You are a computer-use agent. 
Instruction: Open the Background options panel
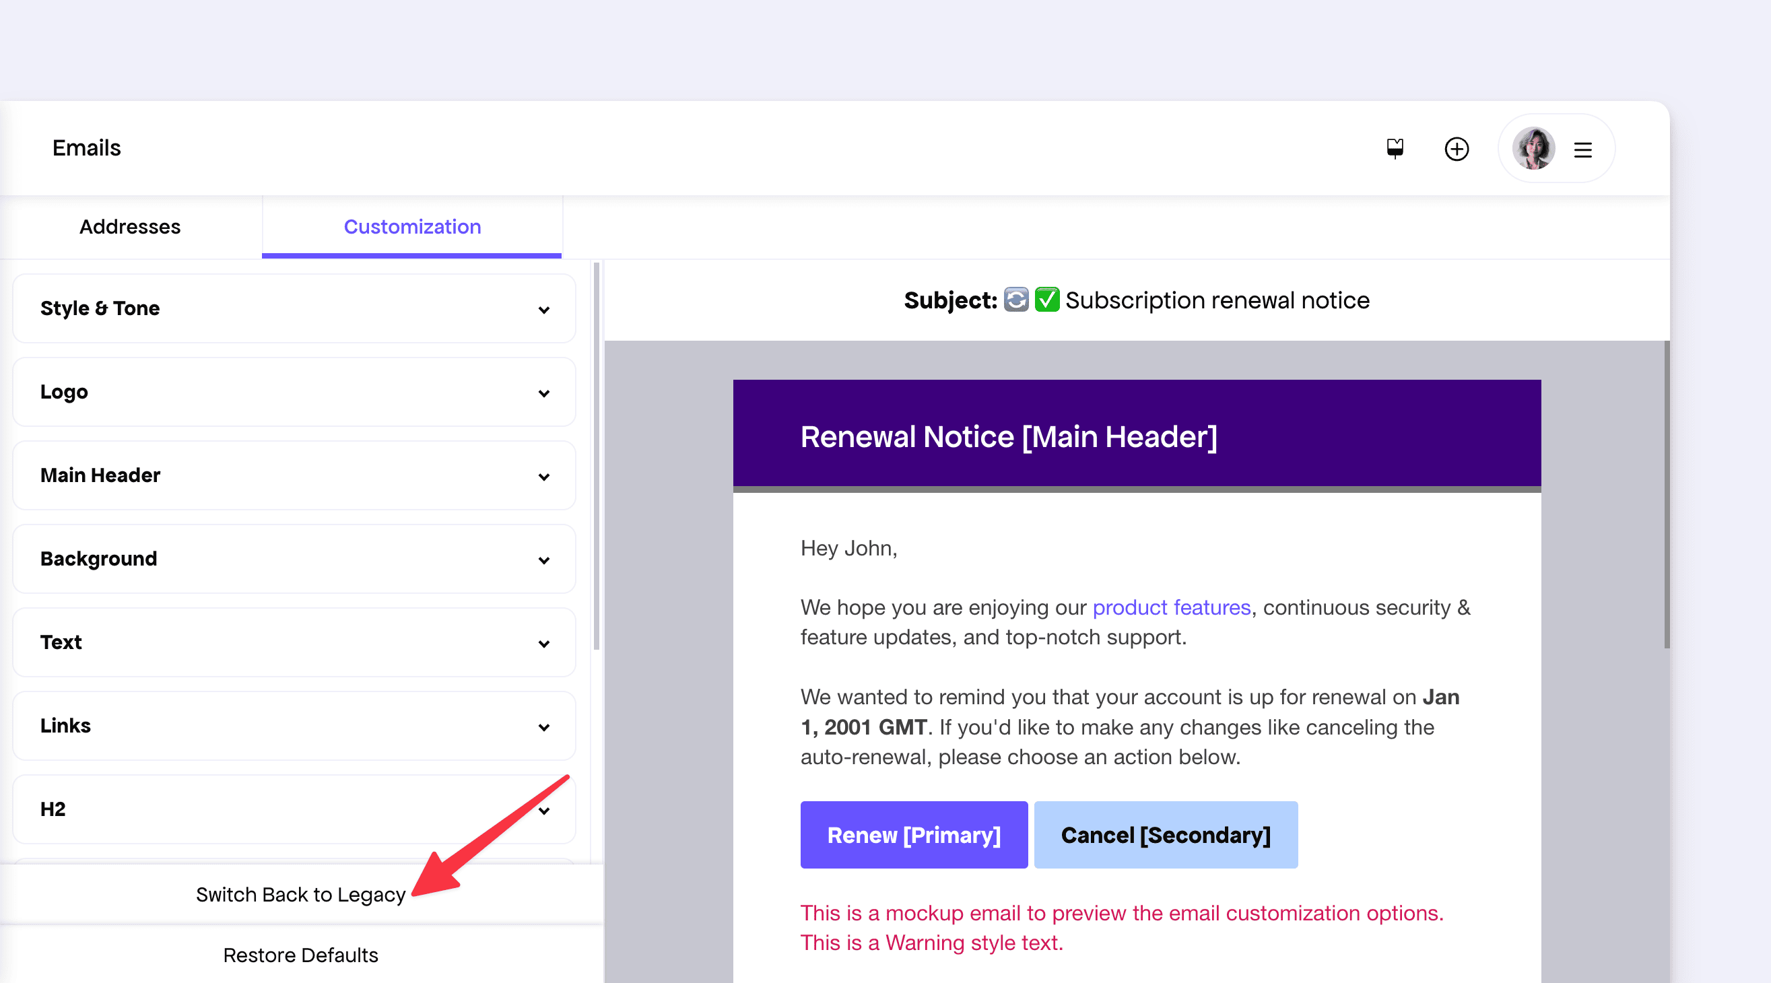[294, 559]
